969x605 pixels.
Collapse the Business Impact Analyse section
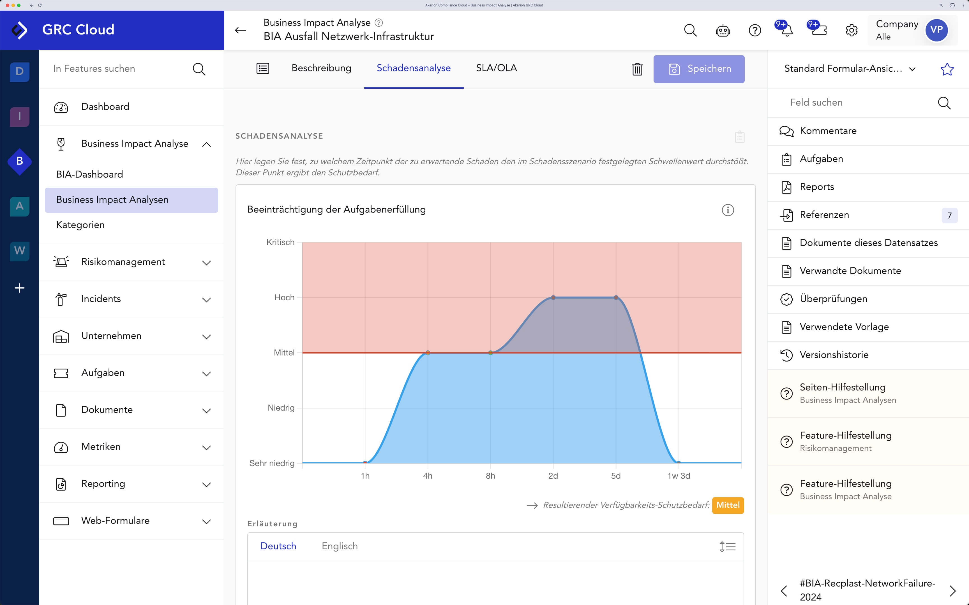click(207, 145)
